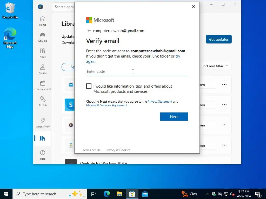This screenshot has height=199, width=266.
Task: Select the Apps filter pill in Library
Action: [x=68, y=67]
